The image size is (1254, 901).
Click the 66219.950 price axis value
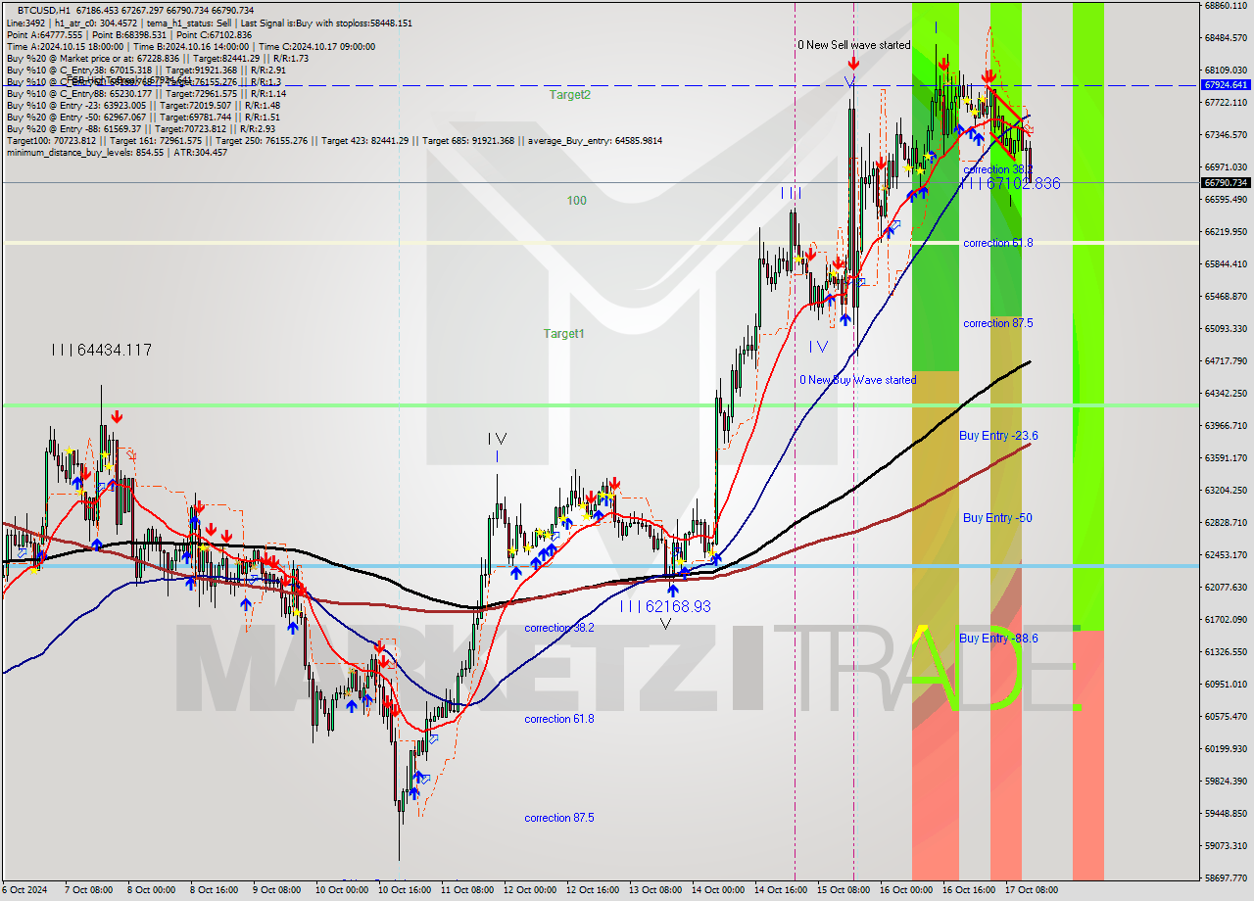(1226, 232)
